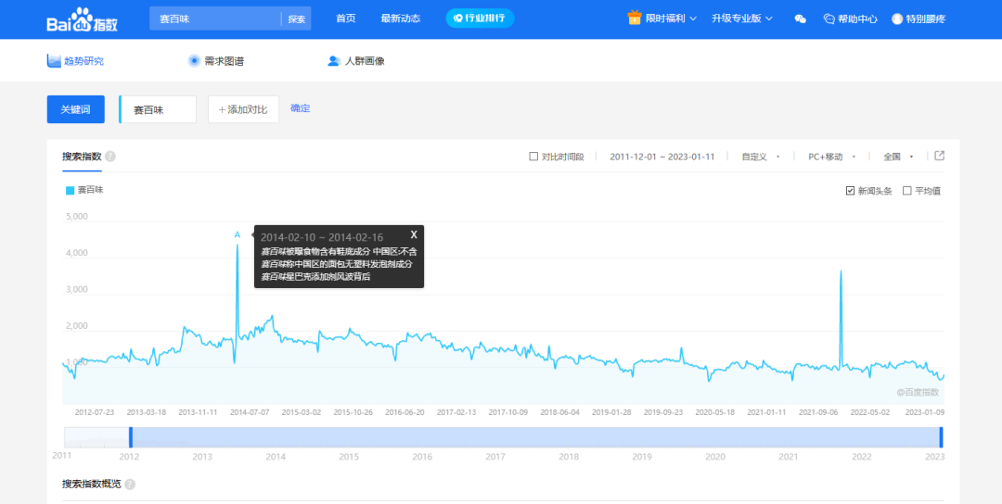Switch to the 需求图谱 tab
Screen dimensions: 1002x504
[215, 61]
